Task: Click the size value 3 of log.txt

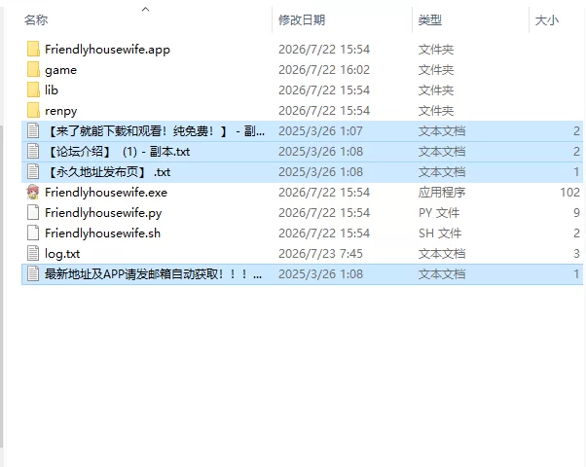Action: [x=576, y=254]
